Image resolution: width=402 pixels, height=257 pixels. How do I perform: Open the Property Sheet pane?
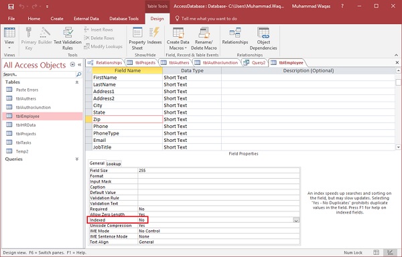[x=137, y=39]
